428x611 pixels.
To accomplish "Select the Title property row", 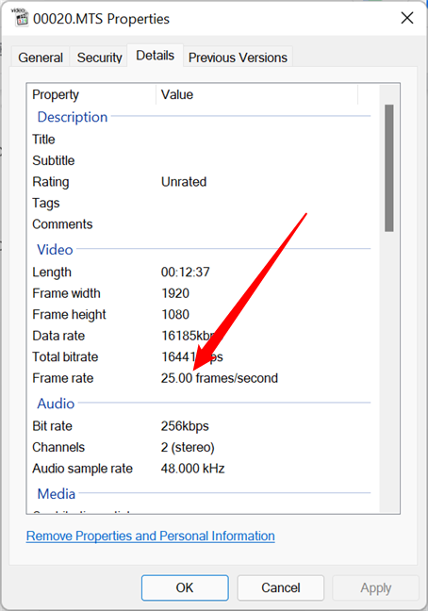I will (201, 140).
